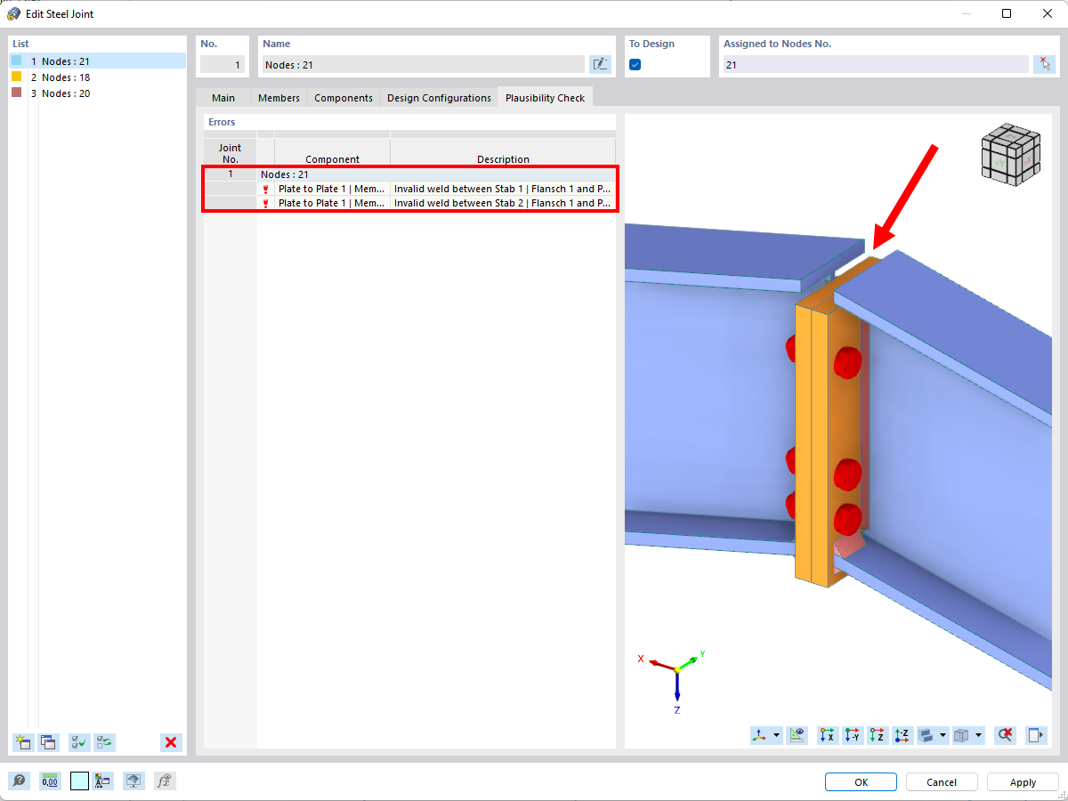1068x801 pixels.
Task: Open the Design Configurations tab
Action: tap(439, 98)
